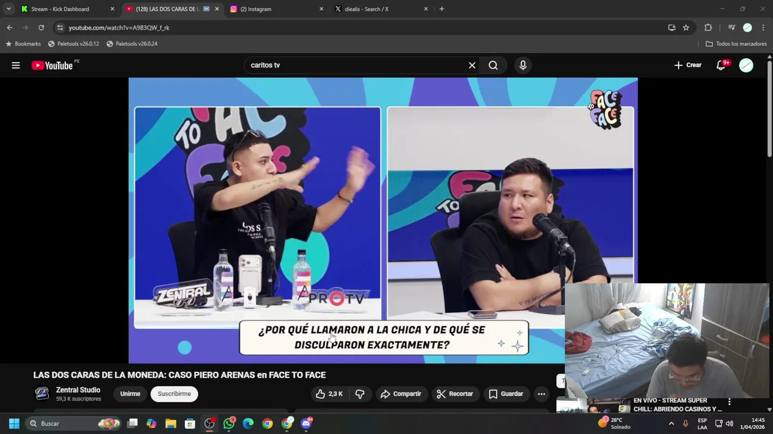773x434 pixels.
Task: Open the weather widget 26°C Soleado
Action: point(615,424)
